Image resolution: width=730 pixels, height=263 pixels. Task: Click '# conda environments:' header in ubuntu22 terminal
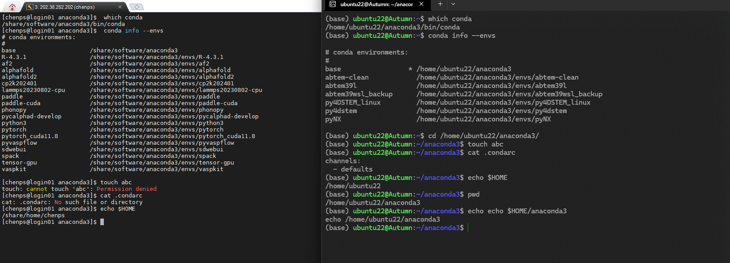tap(367, 52)
